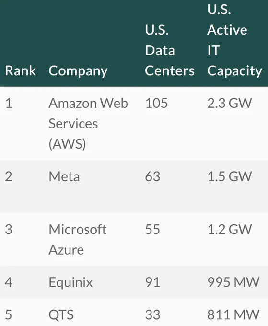
Task: Click the Microsoft Azure company name
Action: point(78,240)
